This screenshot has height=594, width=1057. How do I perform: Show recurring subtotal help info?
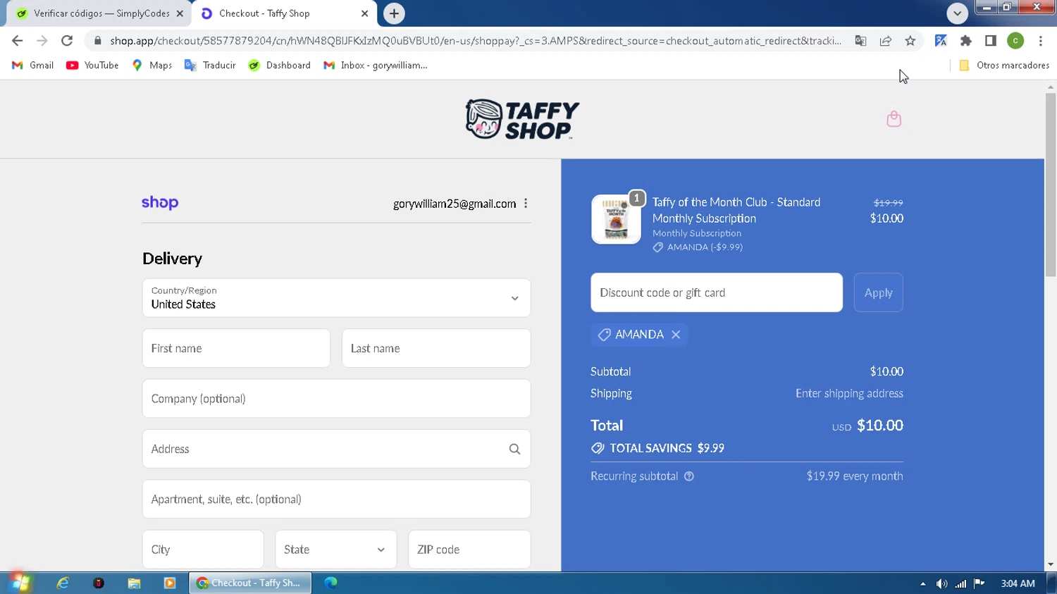pyautogui.click(x=689, y=476)
